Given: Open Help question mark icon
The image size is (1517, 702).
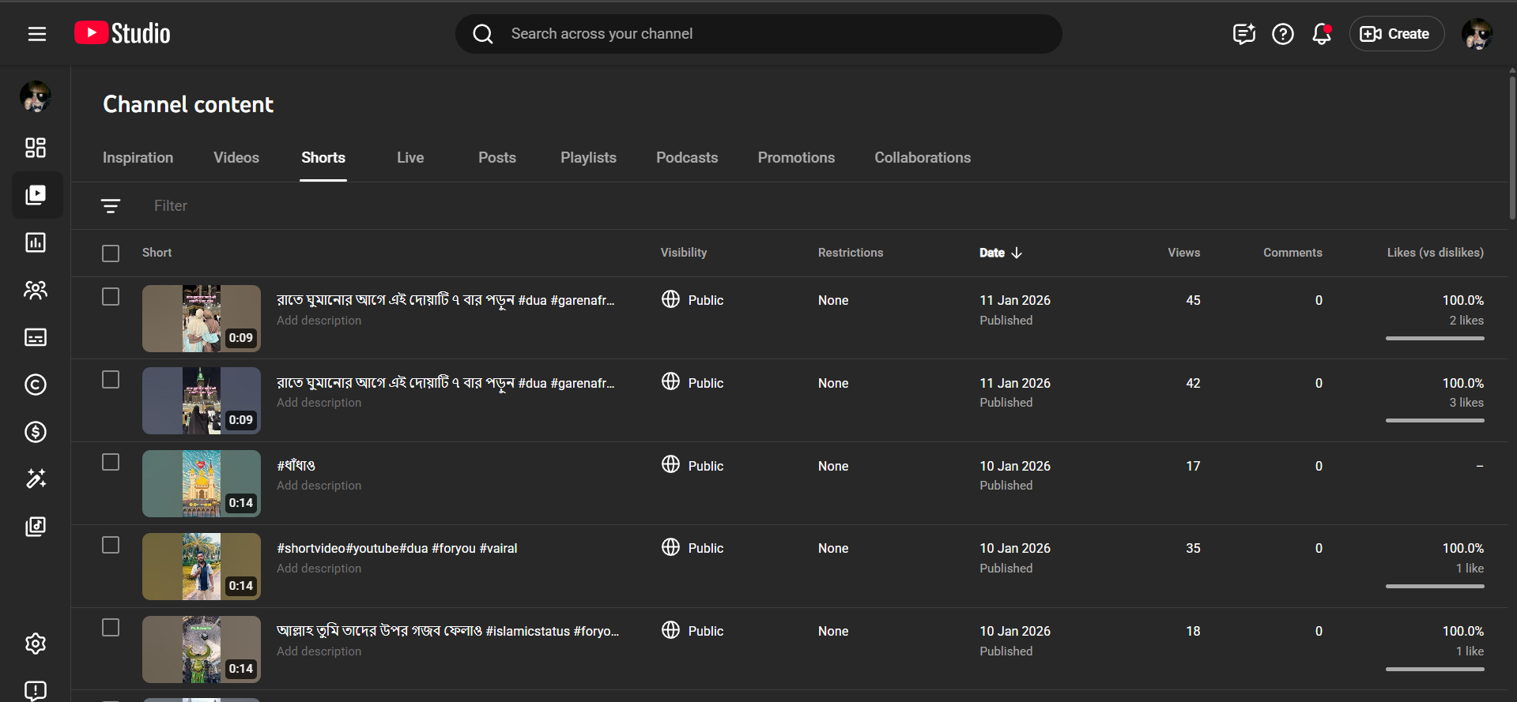Looking at the screenshot, I should click(x=1282, y=34).
